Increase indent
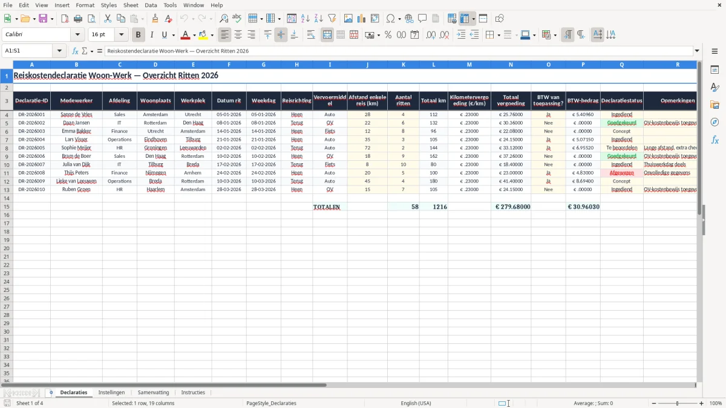Image resolution: width=726 pixels, height=408 pixels. pyautogui.click(x=461, y=35)
